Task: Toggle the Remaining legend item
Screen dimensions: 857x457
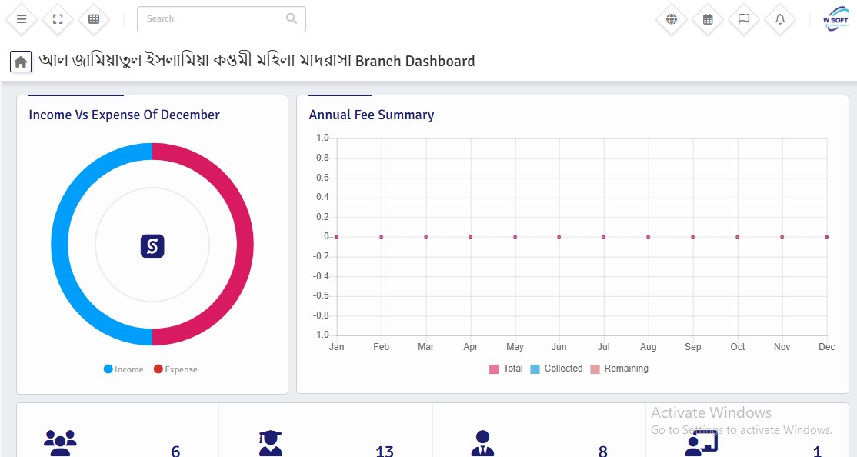Action: pyautogui.click(x=619, y=369)
